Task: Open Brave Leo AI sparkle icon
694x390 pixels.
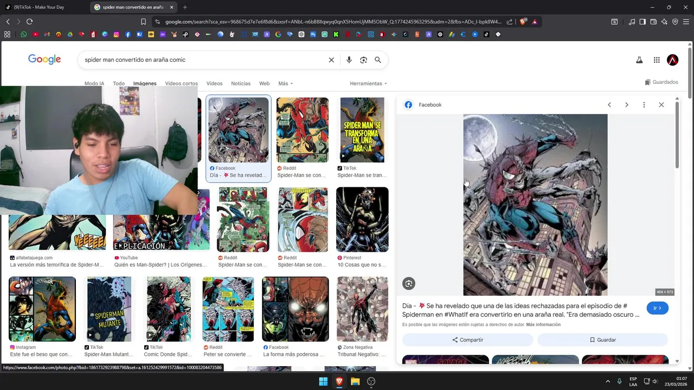Action: pos(664,22)
